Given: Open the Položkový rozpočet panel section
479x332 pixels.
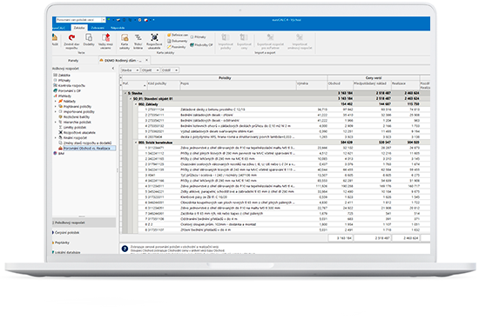Looking at the screenshot, I should click(84, 222).
